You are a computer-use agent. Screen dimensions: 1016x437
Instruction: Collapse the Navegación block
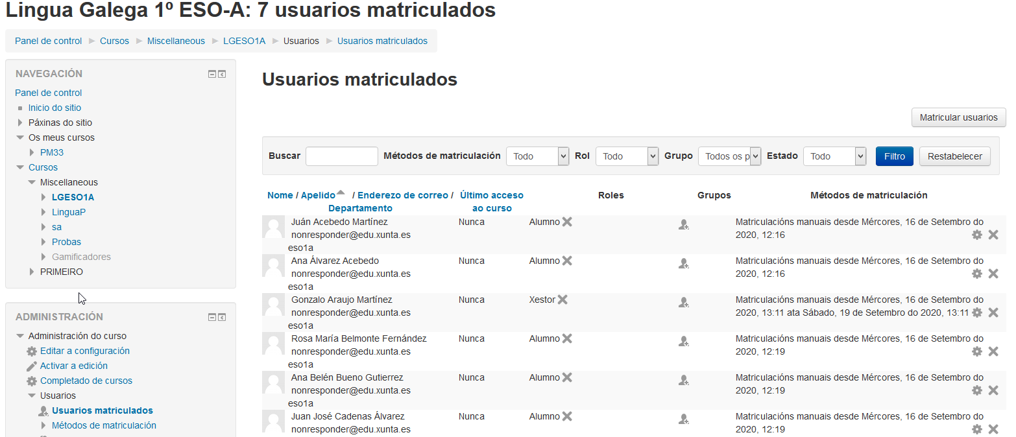(x=212, y=74)
